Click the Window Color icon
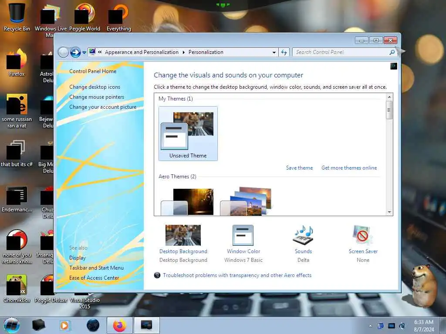 [243, 235]
